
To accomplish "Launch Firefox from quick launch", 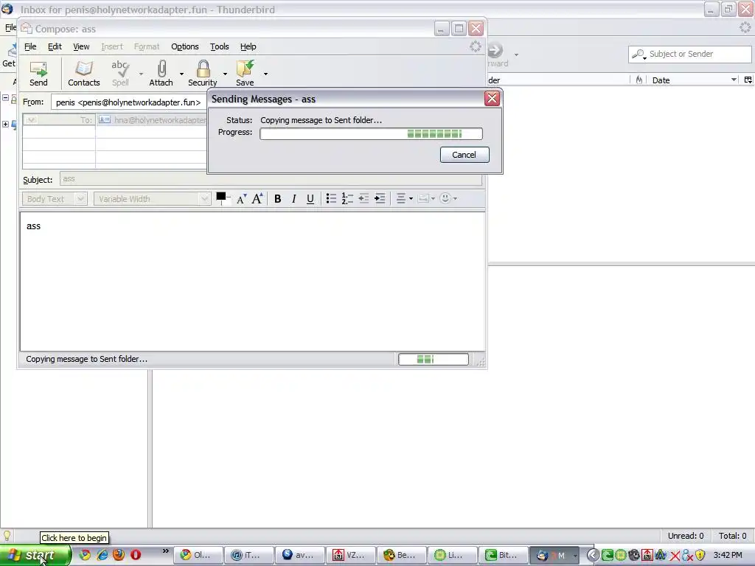I will tap(119, 555).
